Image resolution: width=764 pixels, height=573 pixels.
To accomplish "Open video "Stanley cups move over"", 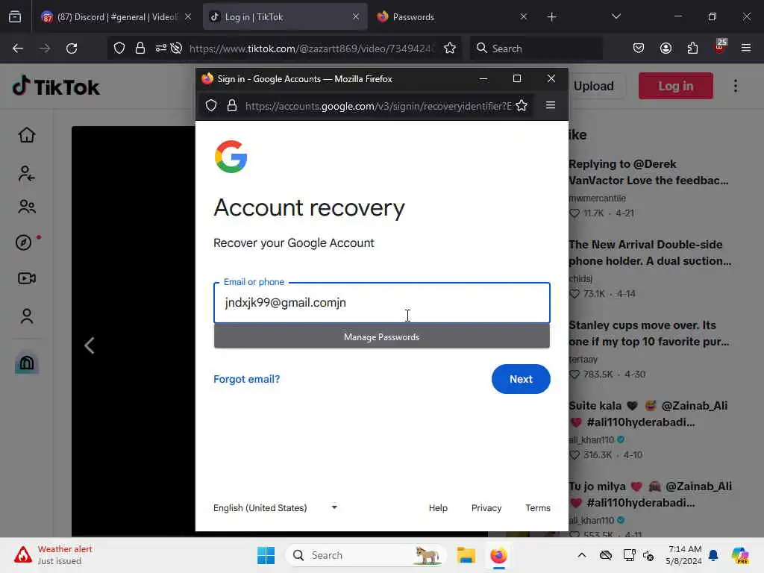I will coord(649,334).
